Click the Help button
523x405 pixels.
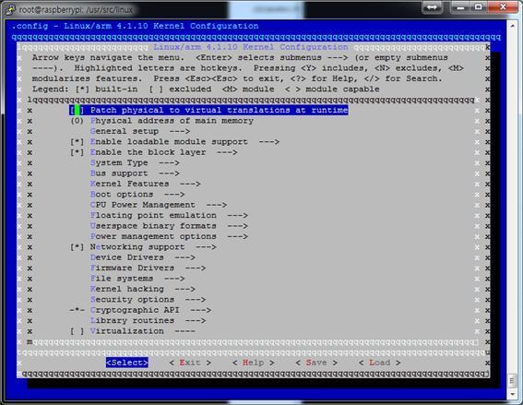(254, 363)
